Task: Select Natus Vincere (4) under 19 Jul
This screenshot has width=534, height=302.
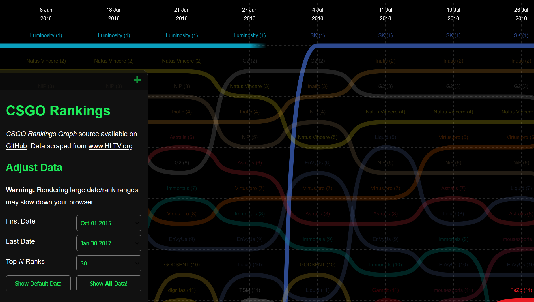Action: coord(453,112)
